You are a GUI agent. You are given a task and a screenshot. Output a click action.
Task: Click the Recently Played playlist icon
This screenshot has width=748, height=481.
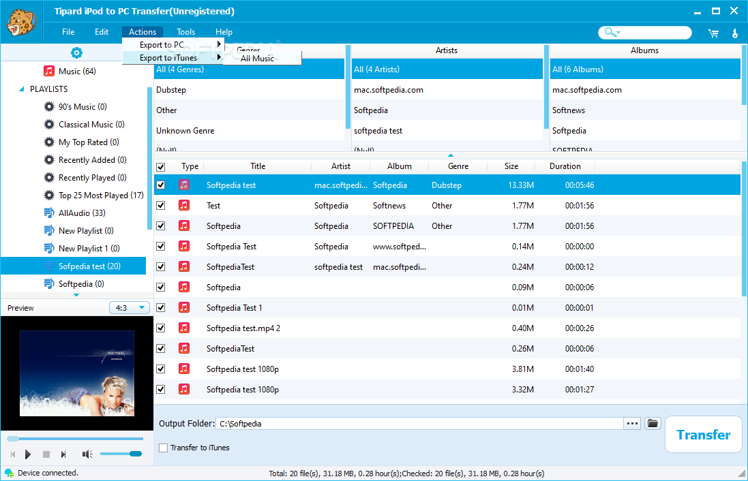click(48, 177)
